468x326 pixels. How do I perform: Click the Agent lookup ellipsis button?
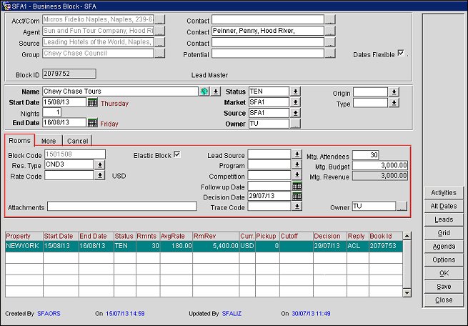159,31
